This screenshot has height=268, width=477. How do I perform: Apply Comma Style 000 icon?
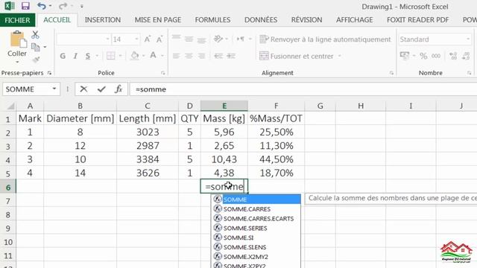tap(436, 56)
